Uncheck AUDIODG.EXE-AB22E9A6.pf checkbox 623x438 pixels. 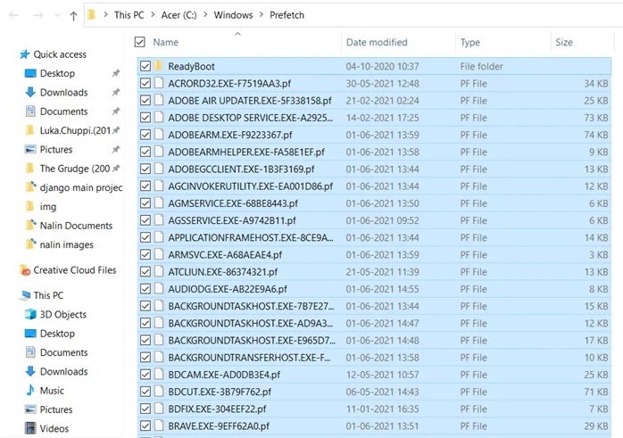pyautogui.click(x=145, y=289)
